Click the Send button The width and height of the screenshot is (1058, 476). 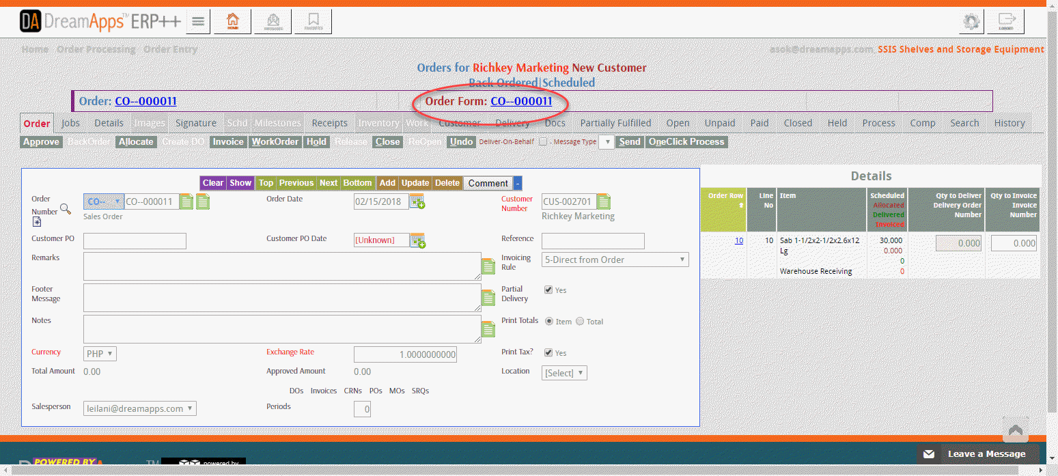click(x=630, y=142)
